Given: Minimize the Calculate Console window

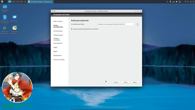Looking at the screenshot, I should click(136, 11).
